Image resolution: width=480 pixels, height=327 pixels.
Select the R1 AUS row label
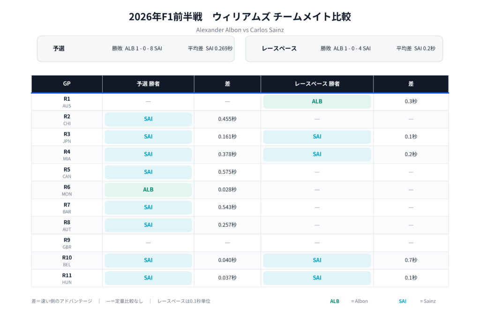click(x=67, y=102)
